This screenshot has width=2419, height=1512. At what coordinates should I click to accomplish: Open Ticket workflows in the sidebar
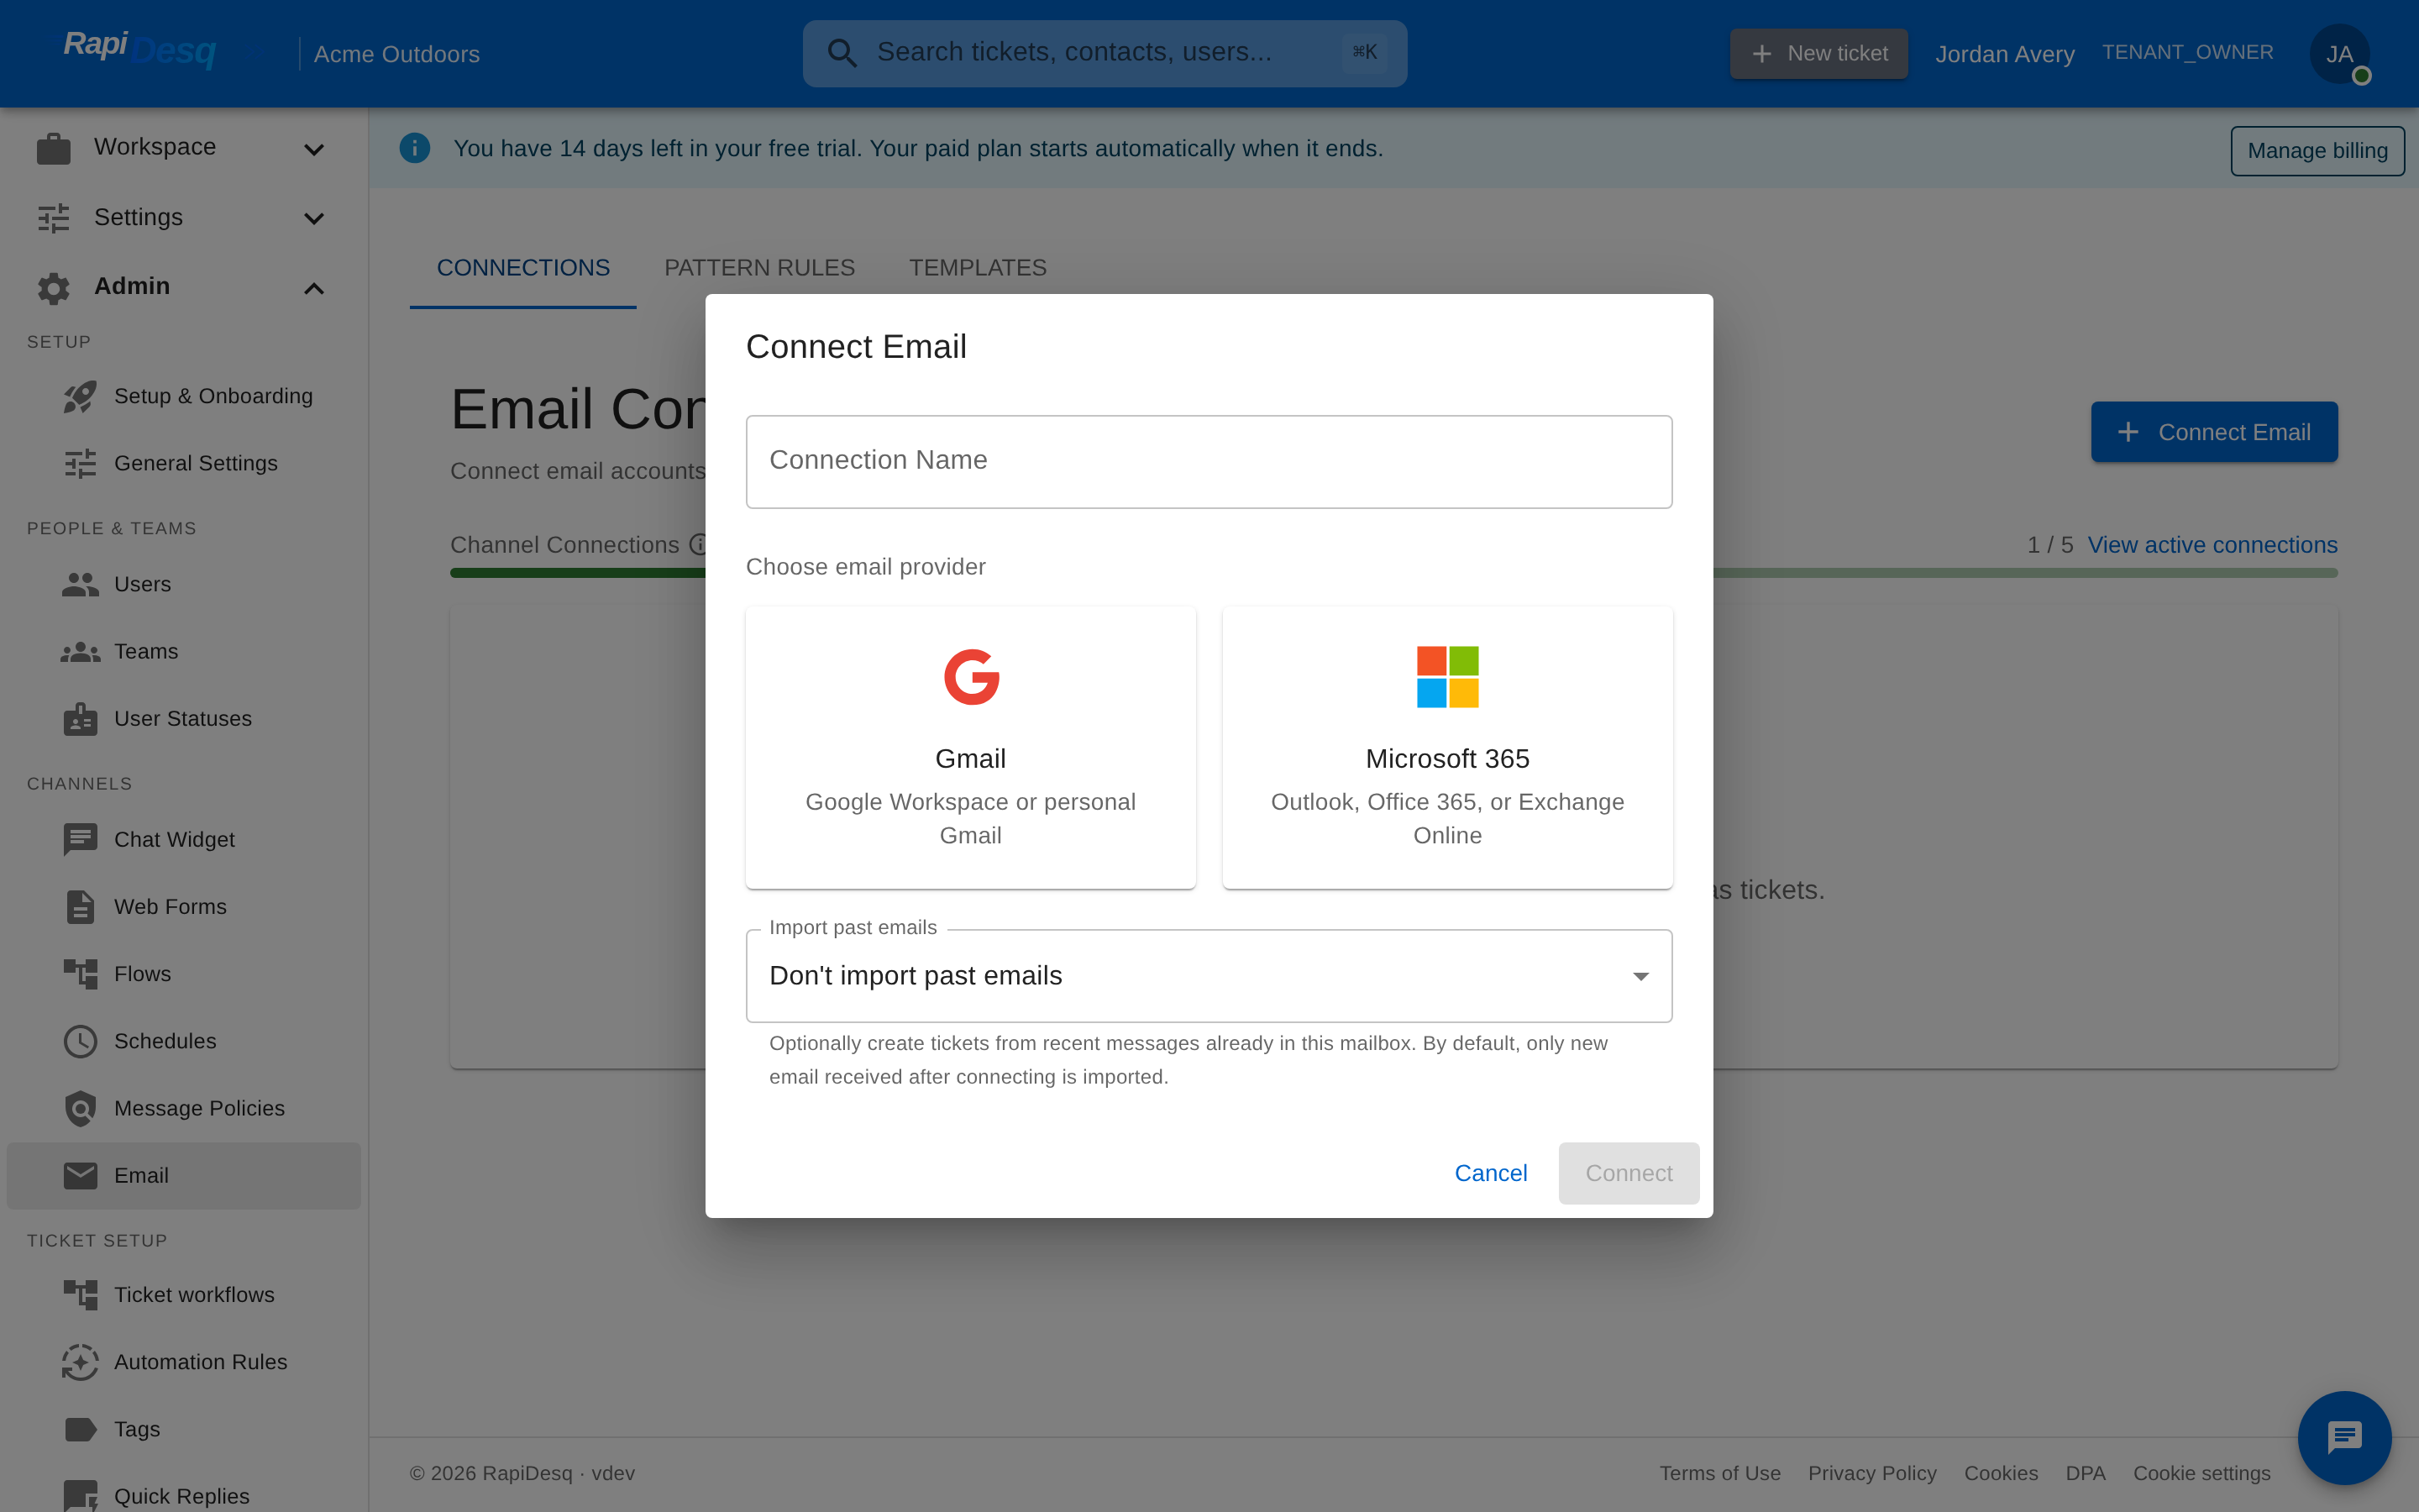point(184,1295)
